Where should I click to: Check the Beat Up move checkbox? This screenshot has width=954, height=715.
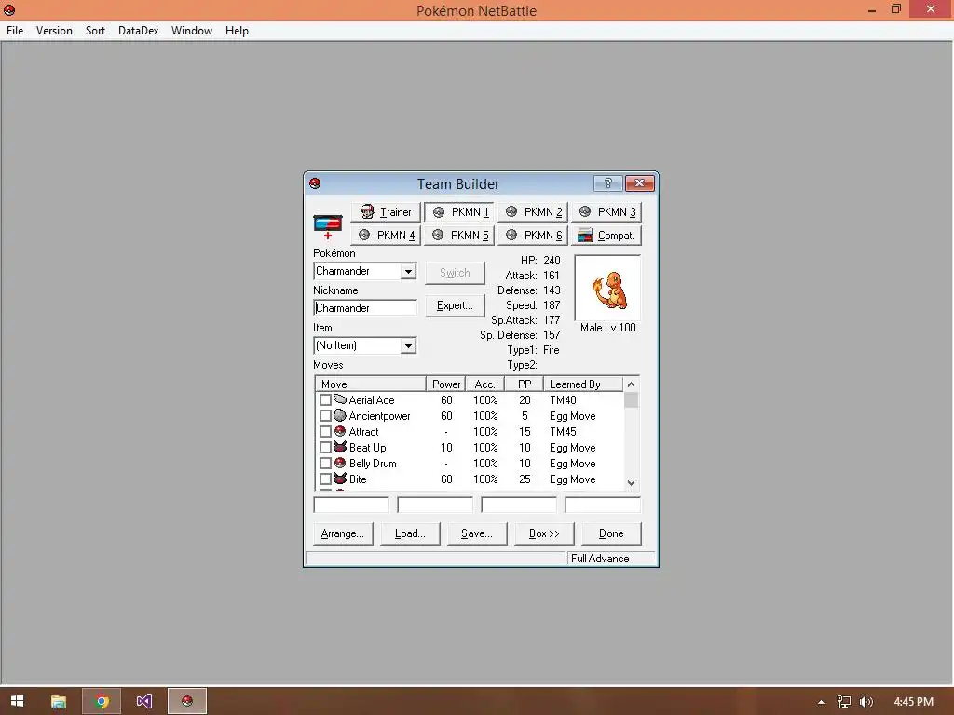(325, 448)
